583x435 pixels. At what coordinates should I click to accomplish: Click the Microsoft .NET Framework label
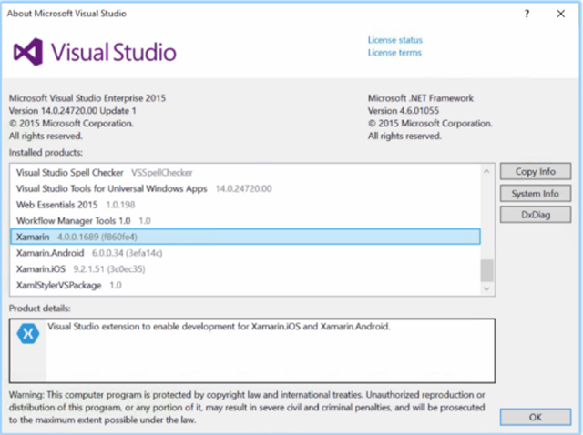pos(421,98)
